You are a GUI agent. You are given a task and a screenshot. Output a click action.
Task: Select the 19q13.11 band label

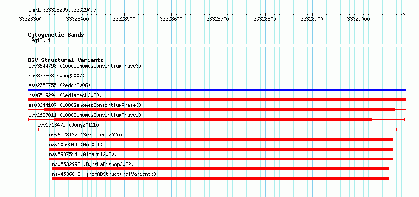[x=40, y=41]
